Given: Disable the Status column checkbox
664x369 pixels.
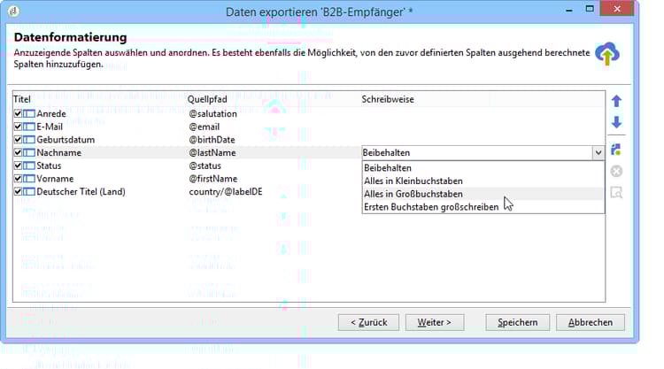Looking at the screenshot, I should (x=18, y=165).
